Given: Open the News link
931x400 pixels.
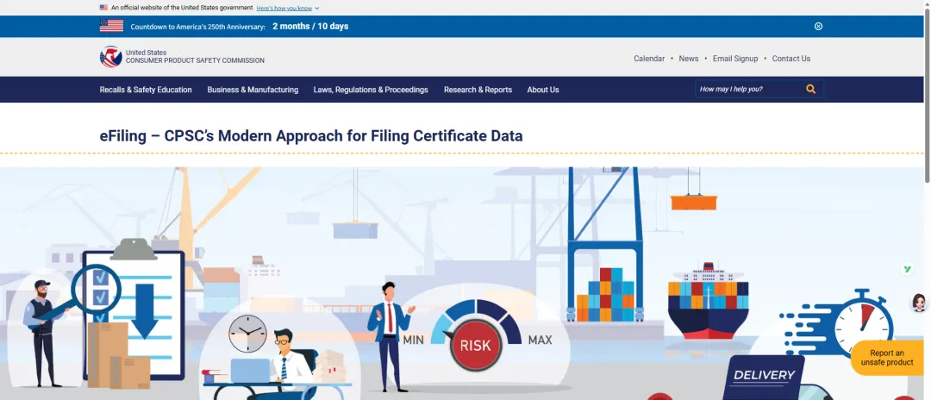Looking at the screenshot, I should click(x=689, y=59).
